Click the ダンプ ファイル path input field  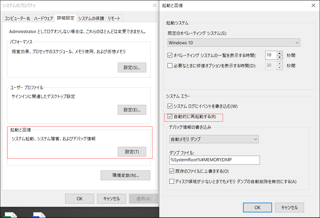pos(215,160)
